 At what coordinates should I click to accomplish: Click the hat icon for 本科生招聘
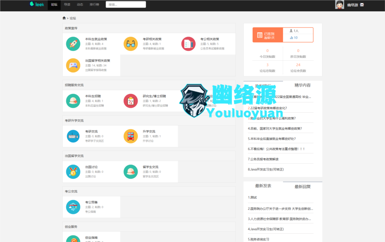(73, 101)
